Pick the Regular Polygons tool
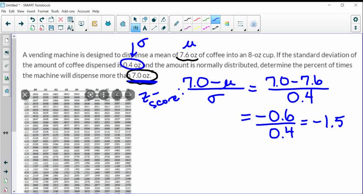Image resolution: width=363 pixels, height=194 pixels. (154, 19)
